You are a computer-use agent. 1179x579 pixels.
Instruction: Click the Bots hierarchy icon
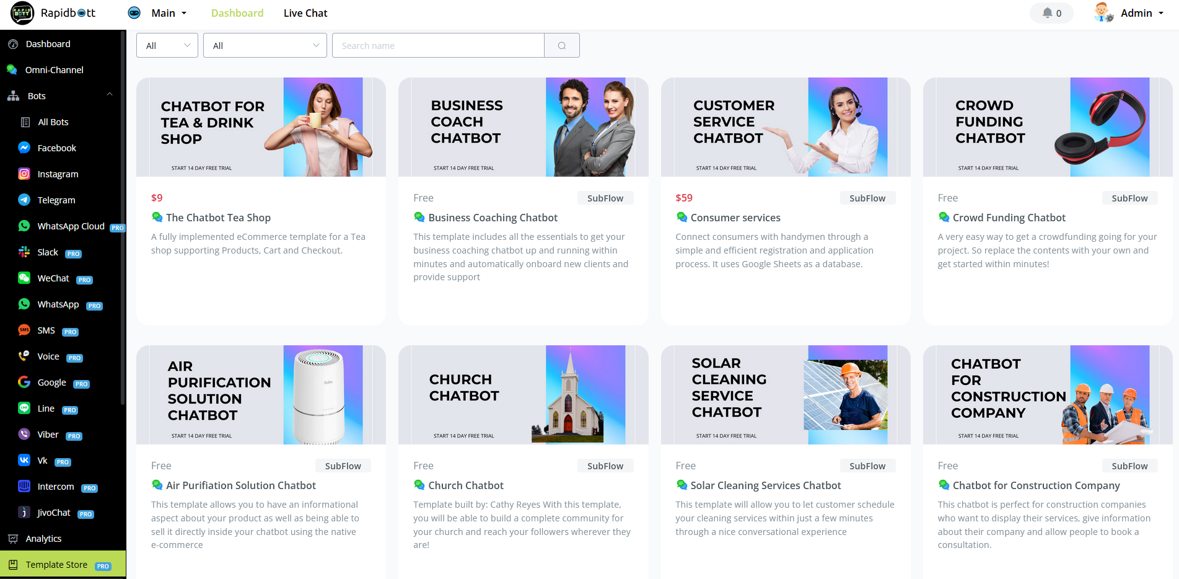13,96
